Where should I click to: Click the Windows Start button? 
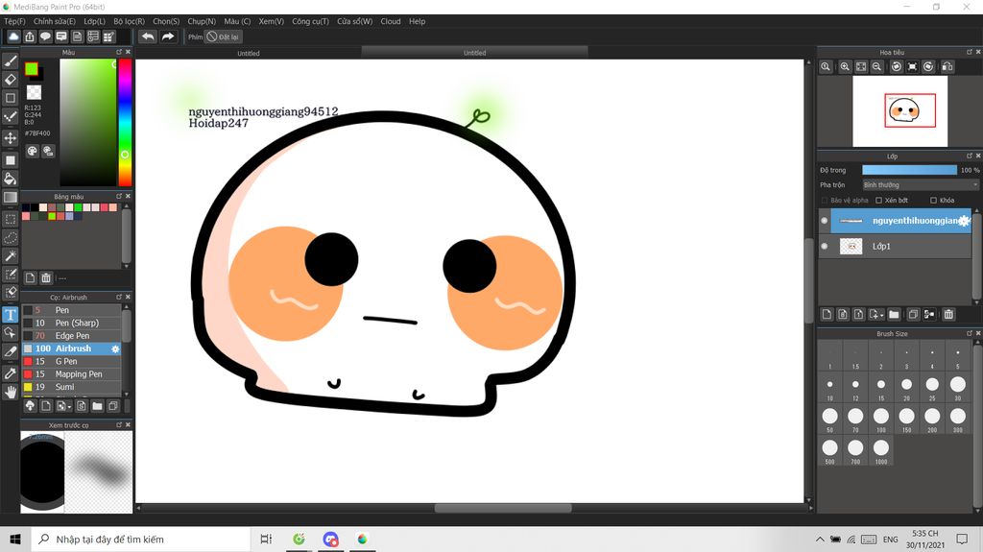(x=15, y=539)
